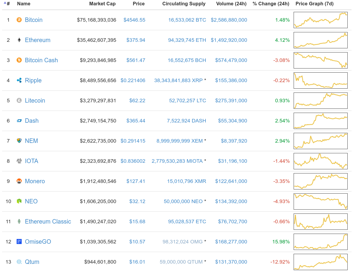Open the NEM name link

click(31, 141)
